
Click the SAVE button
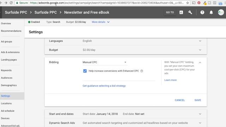pyautogui.click(x=198, y=100)
